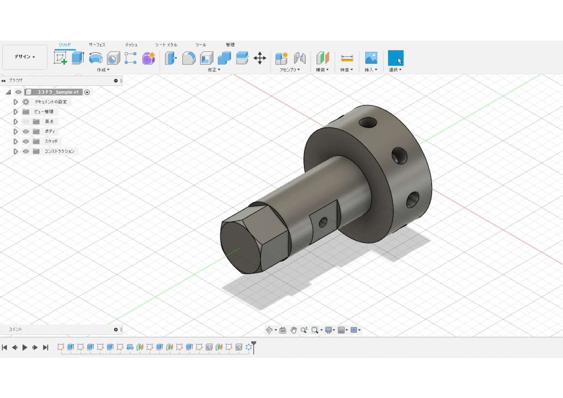Select the スケッチ tree row label
Viewport: 563px width, 398px height.
tap(51, 141)
